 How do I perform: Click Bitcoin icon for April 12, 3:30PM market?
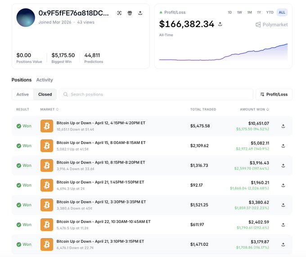(x=47, y=205)
